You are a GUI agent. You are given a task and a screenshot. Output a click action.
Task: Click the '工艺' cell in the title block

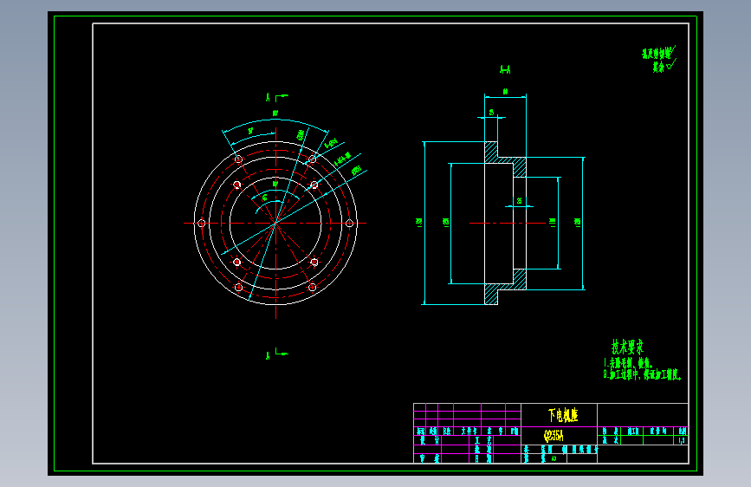[x=482, y=440]
